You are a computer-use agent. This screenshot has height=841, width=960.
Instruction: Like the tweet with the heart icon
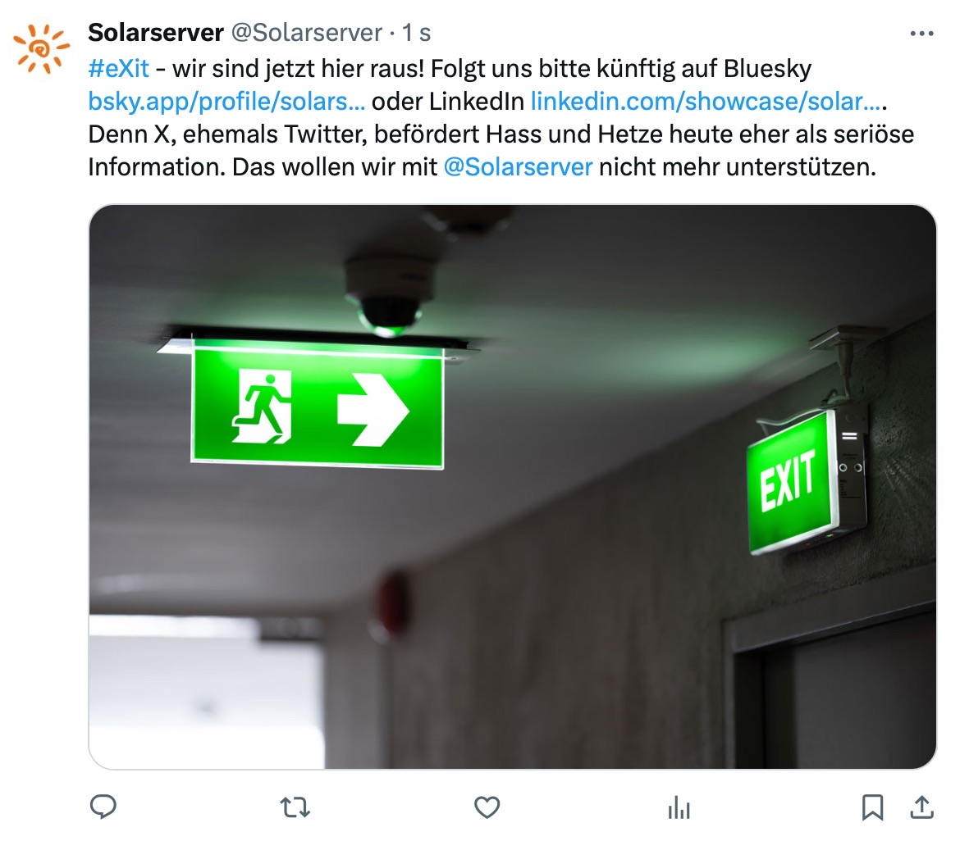[x=487, y=807]
